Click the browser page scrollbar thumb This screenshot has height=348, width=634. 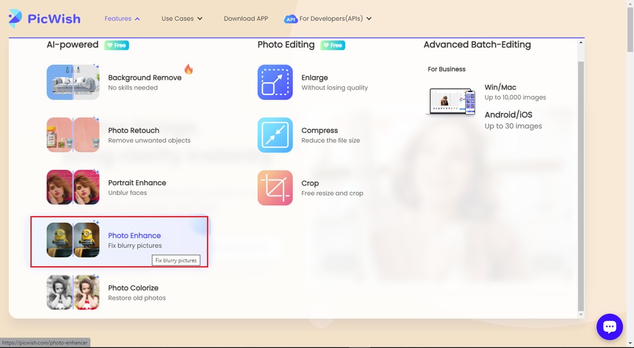[630, 29]
